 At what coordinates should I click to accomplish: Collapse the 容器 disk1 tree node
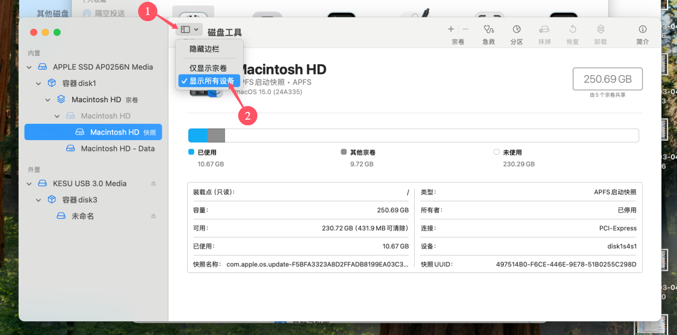click(39, 84)
